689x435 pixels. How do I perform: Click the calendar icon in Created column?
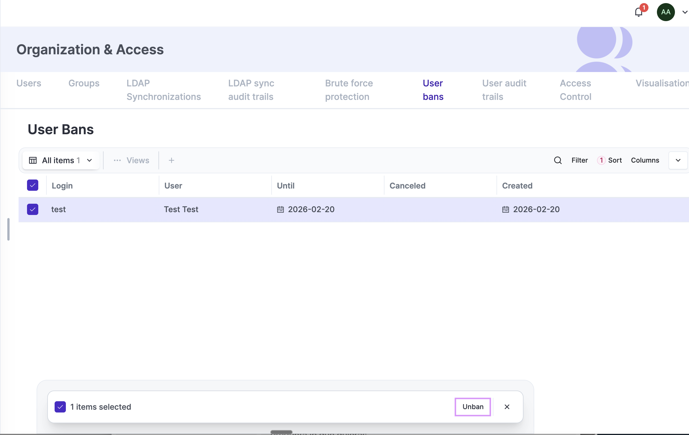click(505, 209)
